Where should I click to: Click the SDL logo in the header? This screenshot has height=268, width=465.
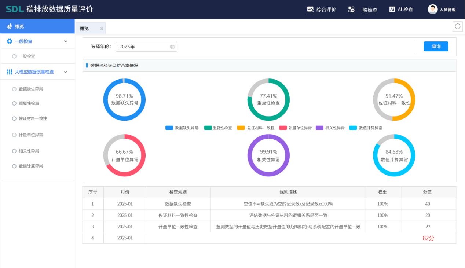click(15, 9)
